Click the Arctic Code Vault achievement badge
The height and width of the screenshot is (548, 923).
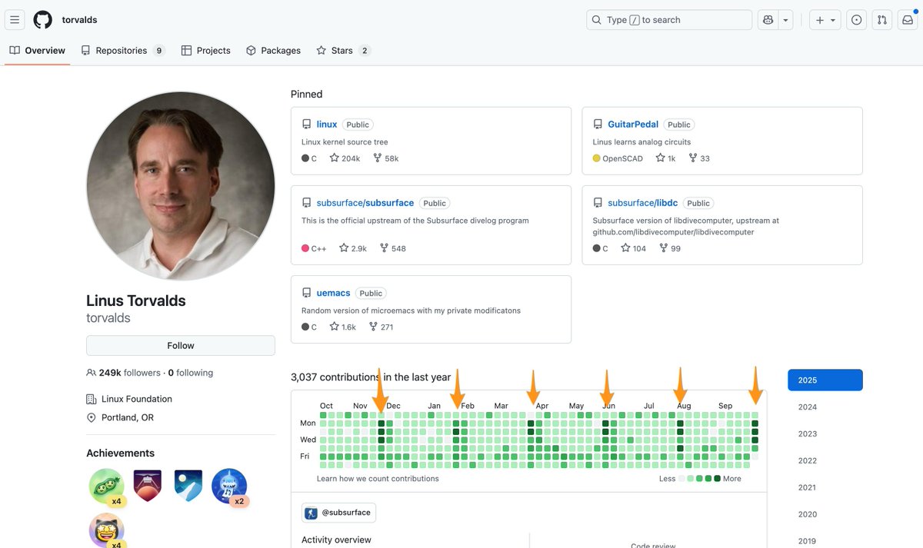[188, 487]
